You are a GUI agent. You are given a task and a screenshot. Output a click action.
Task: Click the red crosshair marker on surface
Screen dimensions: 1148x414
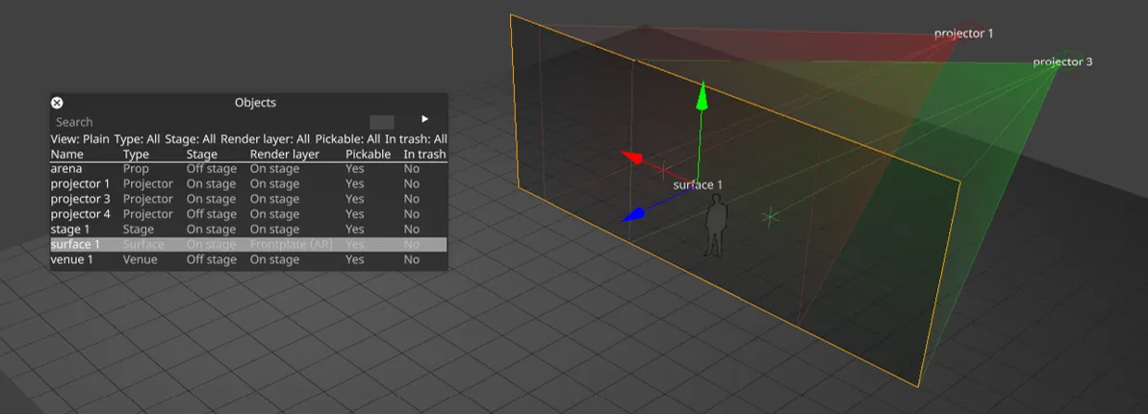point(664,171)
